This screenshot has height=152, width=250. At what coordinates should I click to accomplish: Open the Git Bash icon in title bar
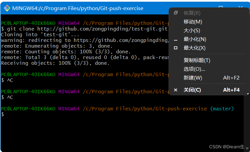click(x=7, y=8)
